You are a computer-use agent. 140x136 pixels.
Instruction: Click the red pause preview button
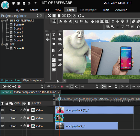coord(62,87)
